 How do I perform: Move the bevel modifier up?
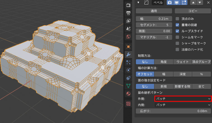(x=193, y=3)
